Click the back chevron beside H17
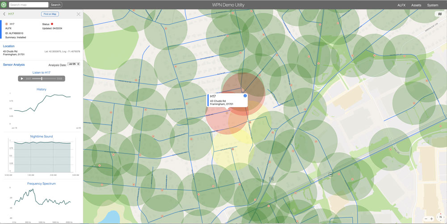 4,14
